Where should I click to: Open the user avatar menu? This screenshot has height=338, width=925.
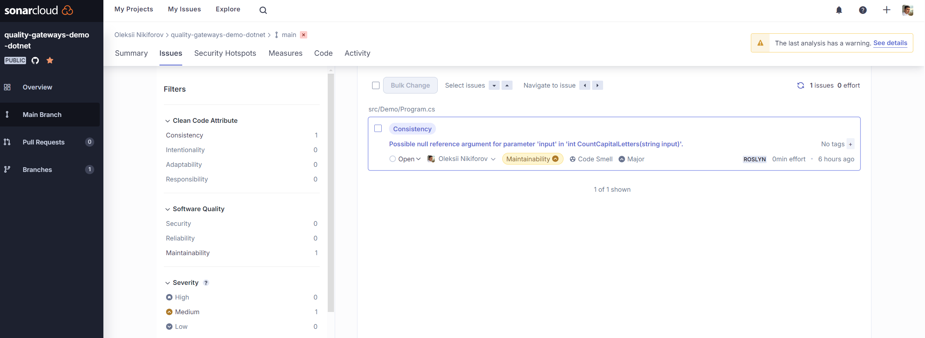click(907, 10)
